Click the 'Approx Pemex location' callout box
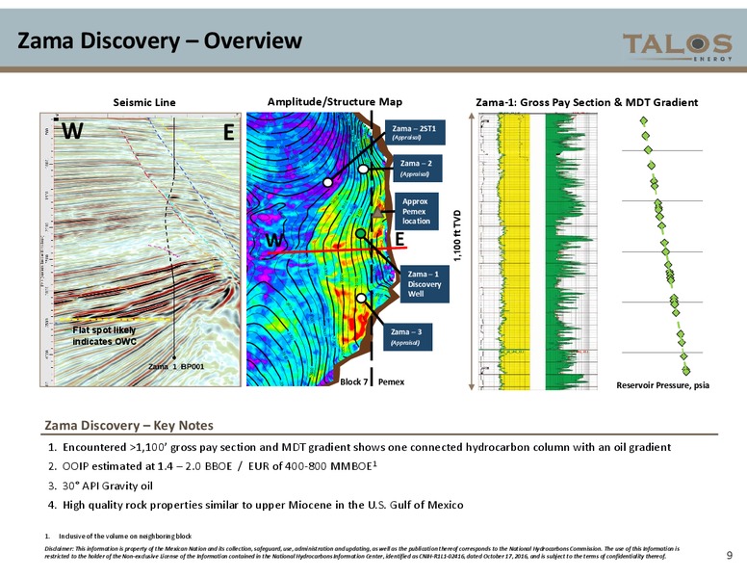The image size is (747, 578). point(417,211)
